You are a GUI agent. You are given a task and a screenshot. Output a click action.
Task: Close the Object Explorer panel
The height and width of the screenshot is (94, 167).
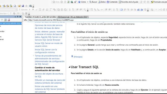coord(20,17)
